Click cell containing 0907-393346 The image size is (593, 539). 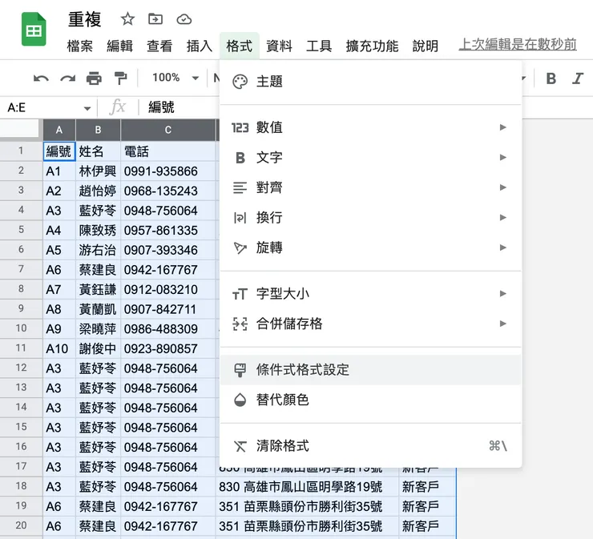coord(168,250)
